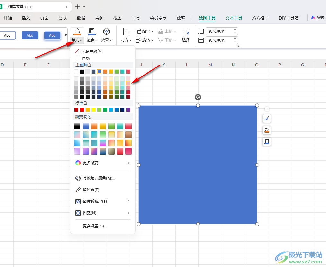The width and height of the screenshot is (326, 267).
Task: Click the shape height input field
Action: (x=220, y=31)
